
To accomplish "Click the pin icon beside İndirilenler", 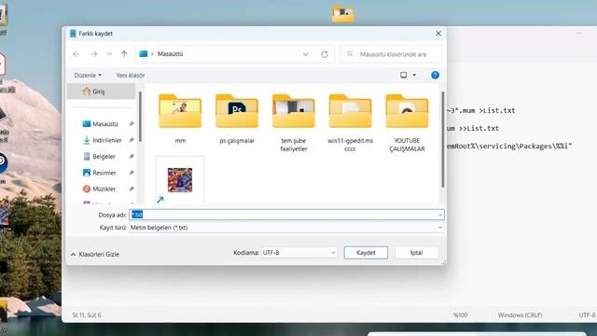I will pos(132,140).
